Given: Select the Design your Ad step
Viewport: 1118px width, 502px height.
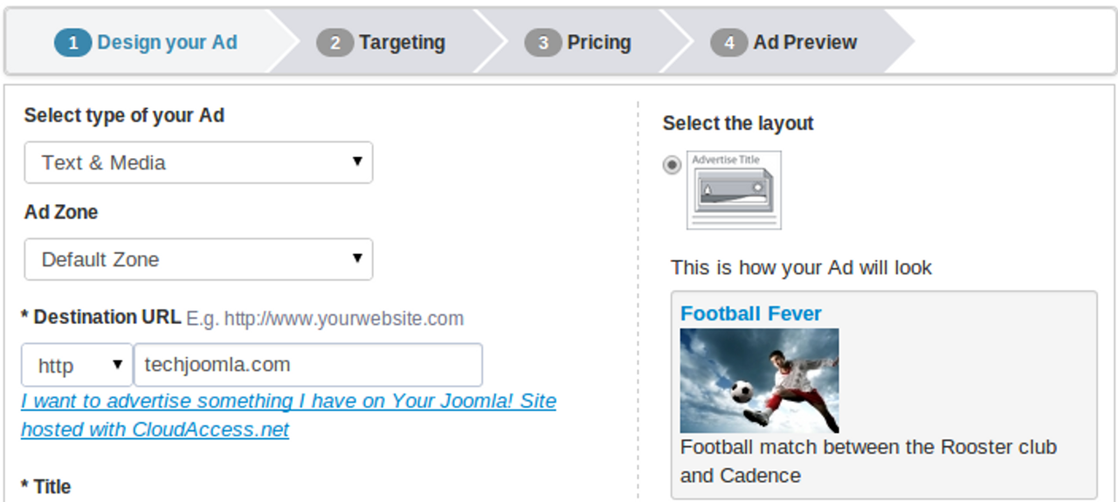Looking at the screenshot, I should point(166,43).
